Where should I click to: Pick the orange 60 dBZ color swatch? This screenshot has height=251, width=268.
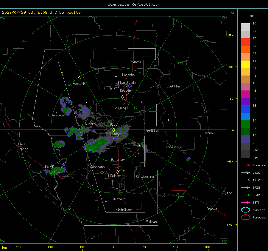pyautogui.click(x=245, y=49)
